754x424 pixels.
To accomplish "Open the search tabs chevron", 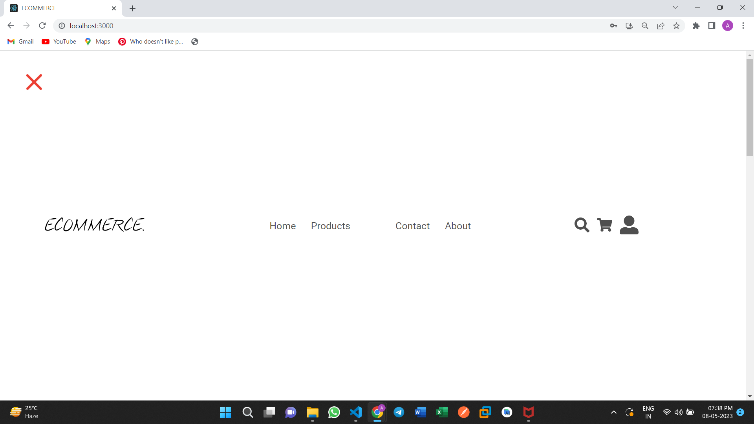I will 675,7.
